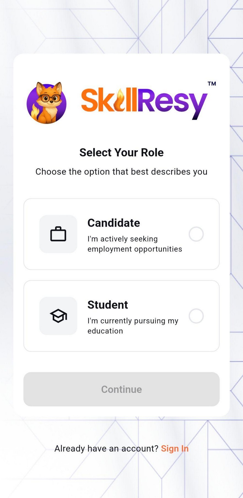Select the 'Select Your Role' heading
This screenshot has width=243, height=498.
tap(121, 152)
